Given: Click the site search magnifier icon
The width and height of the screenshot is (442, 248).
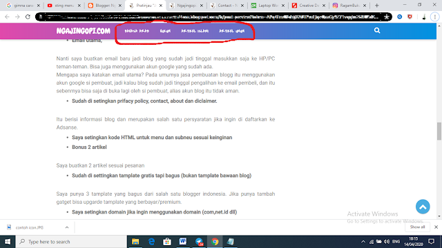Looking at the screenshot, I should click(377, 30).
